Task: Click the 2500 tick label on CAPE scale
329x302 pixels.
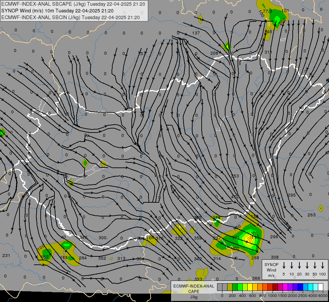Action: coord(303,296)
